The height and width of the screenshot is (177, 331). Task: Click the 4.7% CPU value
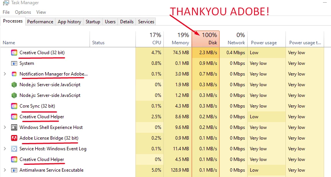tap(156, 53)
